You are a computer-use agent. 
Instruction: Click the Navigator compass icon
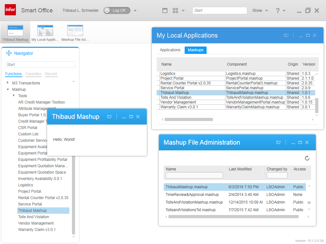click(x=9, y=53)
